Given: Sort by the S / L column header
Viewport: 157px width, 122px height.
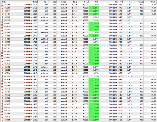Looking at the screenshot, I should pyautogui.click(x=83, y=2).
